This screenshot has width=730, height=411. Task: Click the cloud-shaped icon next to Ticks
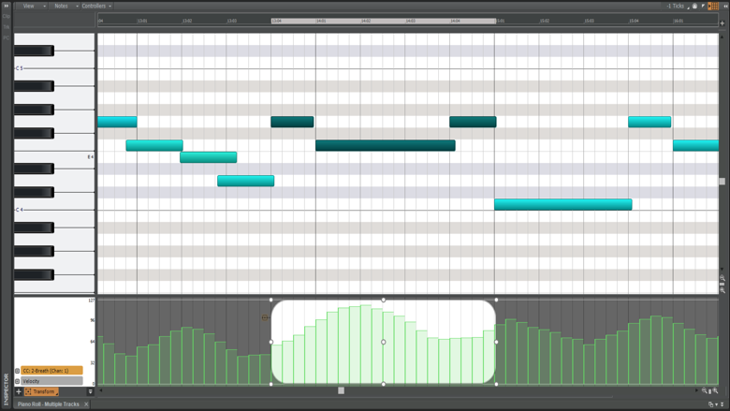pyautogui.click(x=694, y=6)
